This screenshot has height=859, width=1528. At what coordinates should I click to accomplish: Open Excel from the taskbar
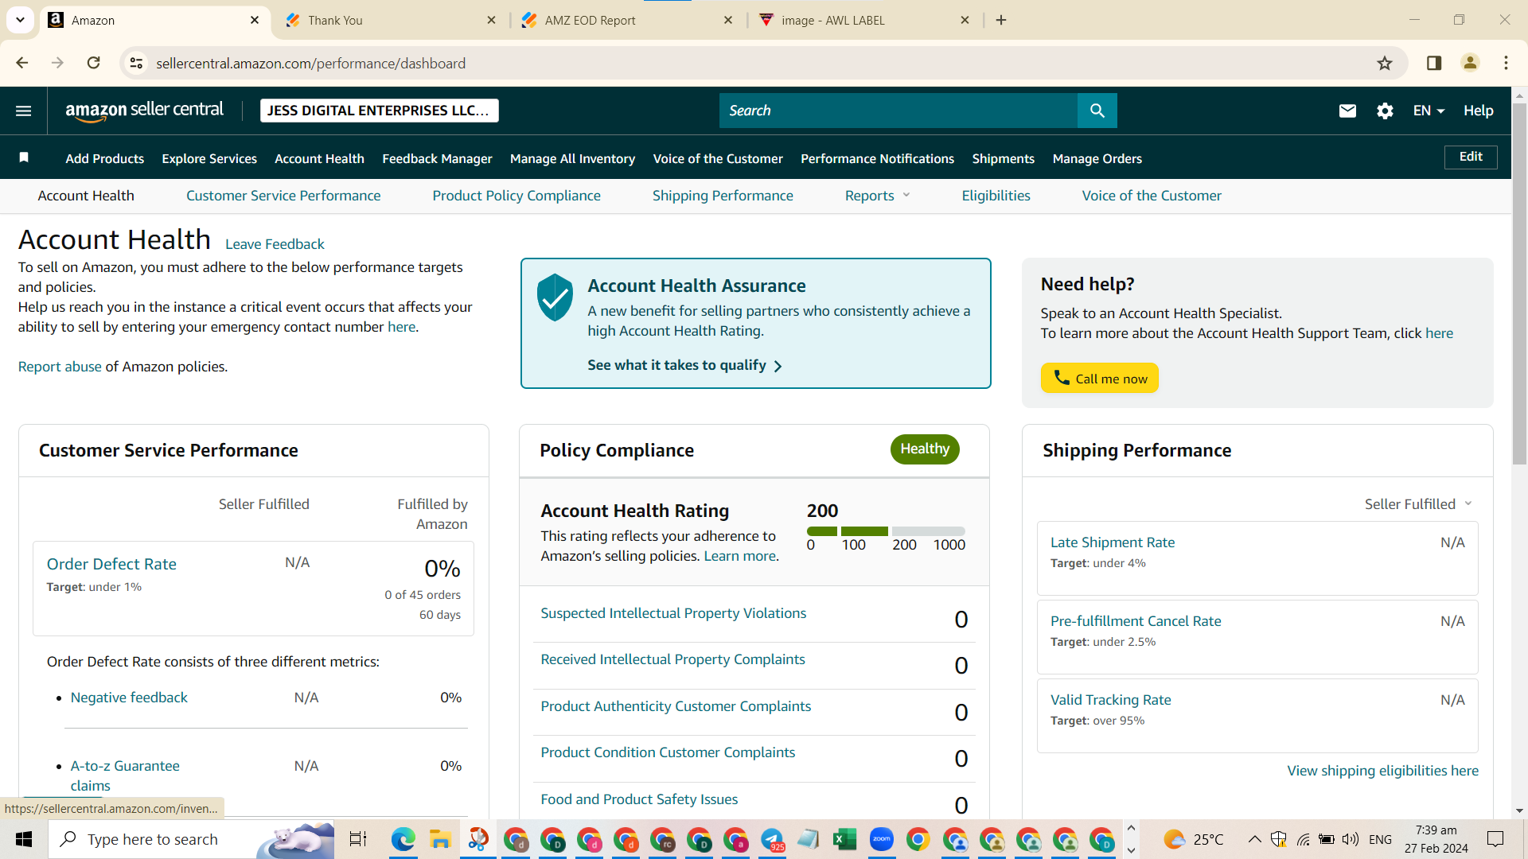point(844,839)
